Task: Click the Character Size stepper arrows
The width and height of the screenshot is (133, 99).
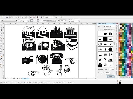Action: 111,73
